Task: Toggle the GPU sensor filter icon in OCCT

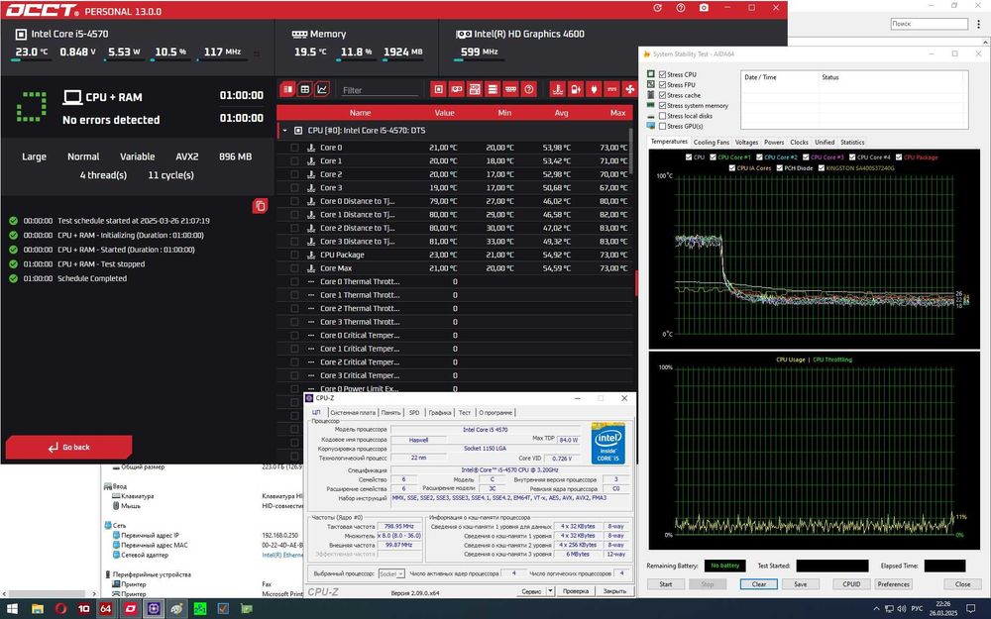Action: 456,89
